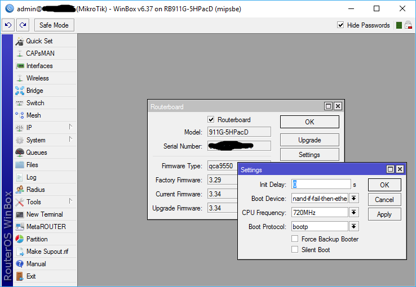Click the New Terminal screen icon
The height and width of the screenshot is (287, 416).
(20, 214)
